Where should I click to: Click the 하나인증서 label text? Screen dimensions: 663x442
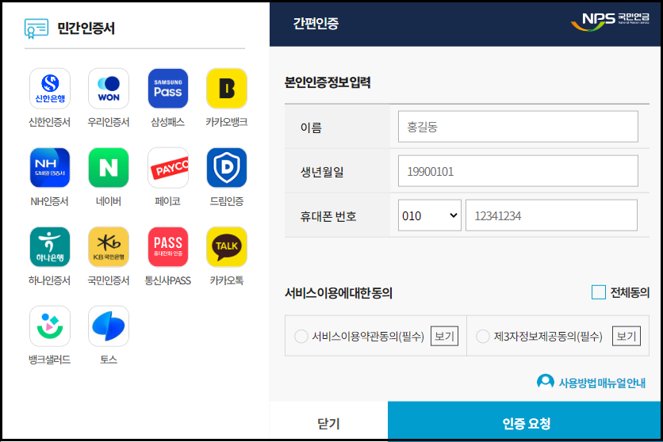pyautogui.click(x=49, y=280)
